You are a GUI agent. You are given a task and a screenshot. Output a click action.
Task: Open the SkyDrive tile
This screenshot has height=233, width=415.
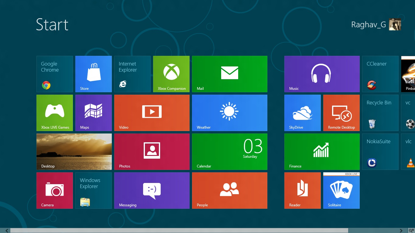303,113
